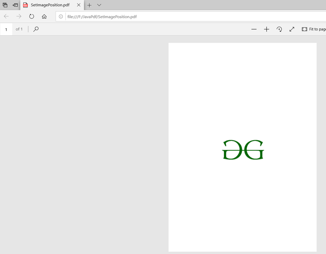Viewport: 326px width, 254px height.
Task: Go back to previous page
Action: coord(6,17)
